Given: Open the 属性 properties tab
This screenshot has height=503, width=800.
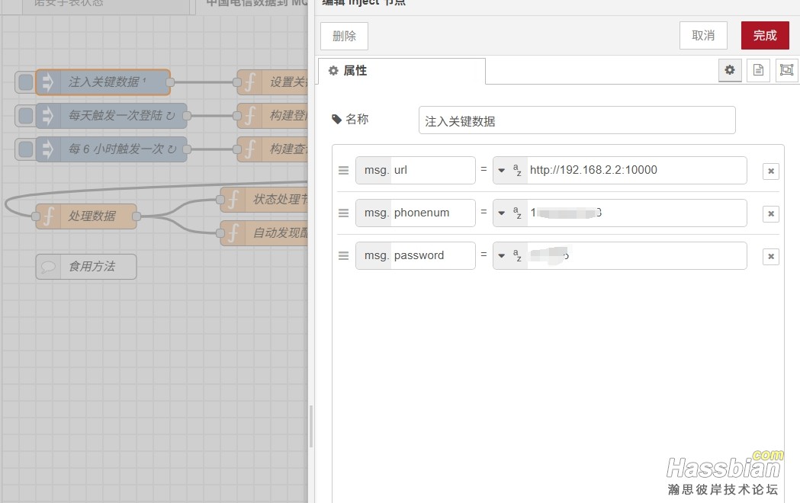Looking at the screenshot, I should point(402,71).
